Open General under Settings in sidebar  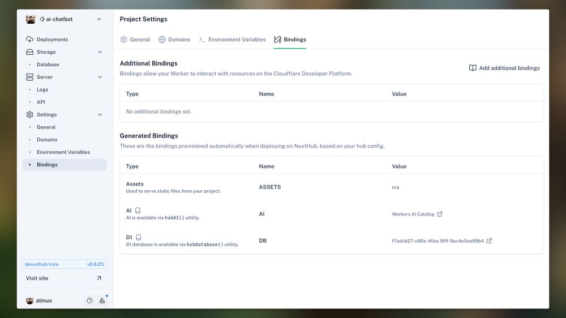click(46, 127)
